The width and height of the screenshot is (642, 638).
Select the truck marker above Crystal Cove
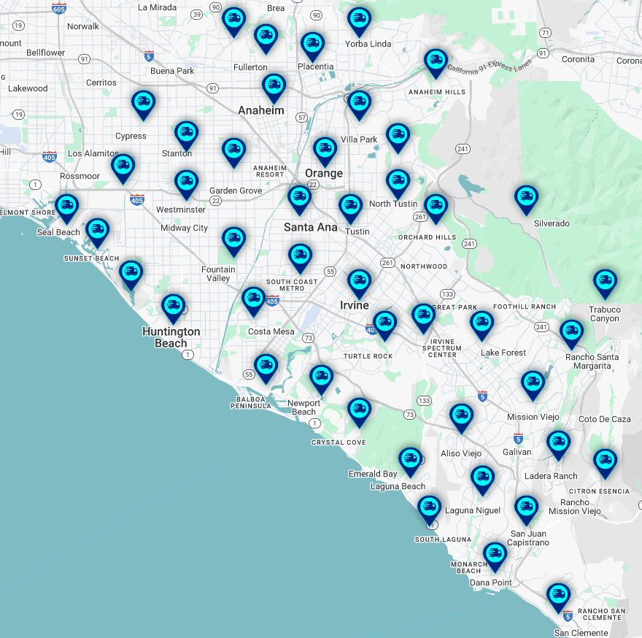pyautogui.click(x=359, y=410)
